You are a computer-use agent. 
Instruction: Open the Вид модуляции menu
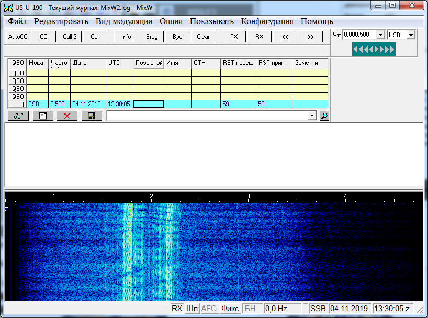pyautogui.click(x=124, y=21)
